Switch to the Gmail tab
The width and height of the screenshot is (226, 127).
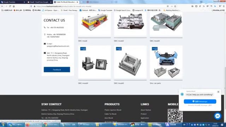click(x=39, y=2)
